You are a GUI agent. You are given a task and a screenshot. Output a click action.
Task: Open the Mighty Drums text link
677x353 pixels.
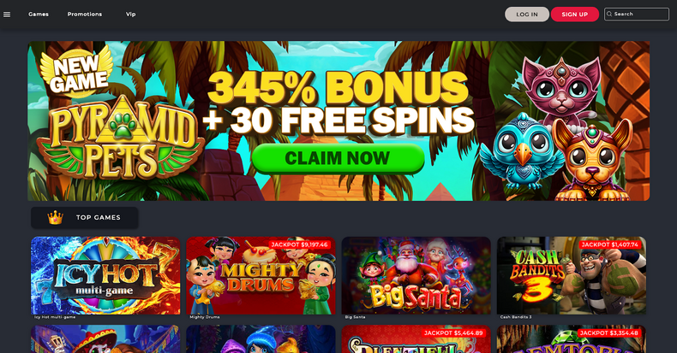point(205,317)
